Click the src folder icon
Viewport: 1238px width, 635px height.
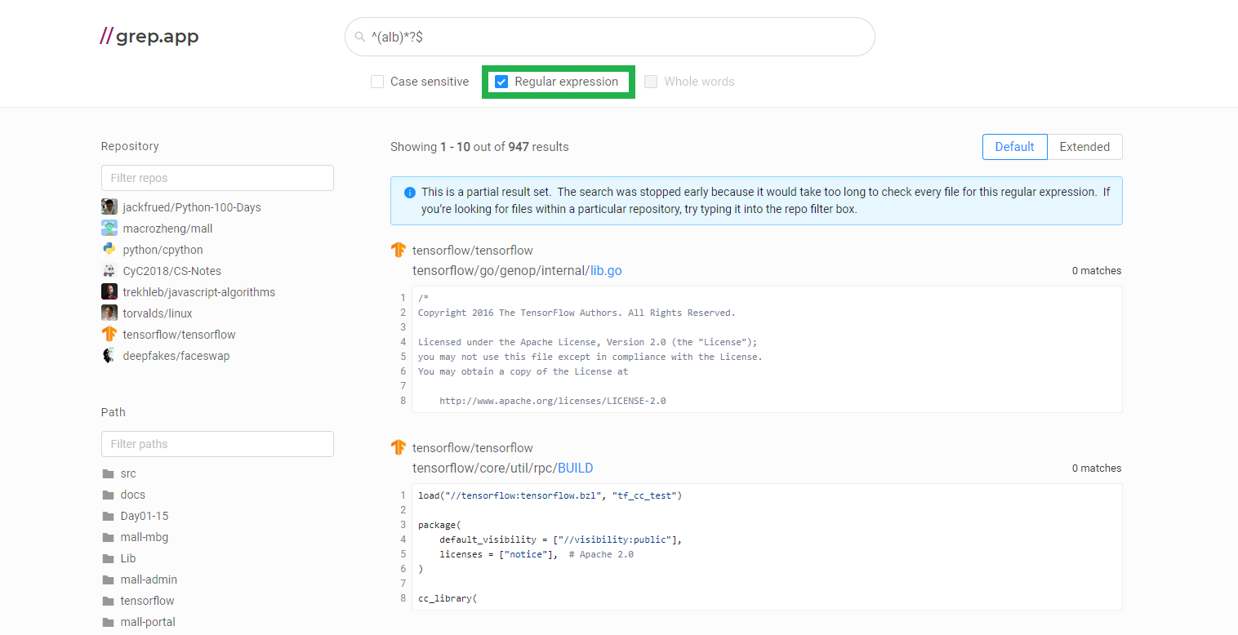coord(108,473)
